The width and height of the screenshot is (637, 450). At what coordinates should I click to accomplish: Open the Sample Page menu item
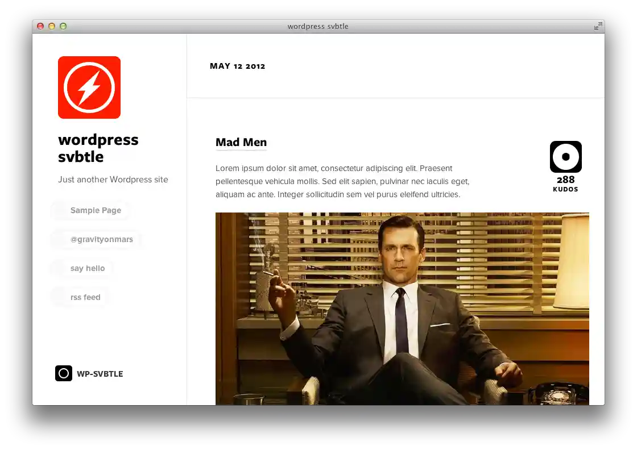click(x=96, y=210)
